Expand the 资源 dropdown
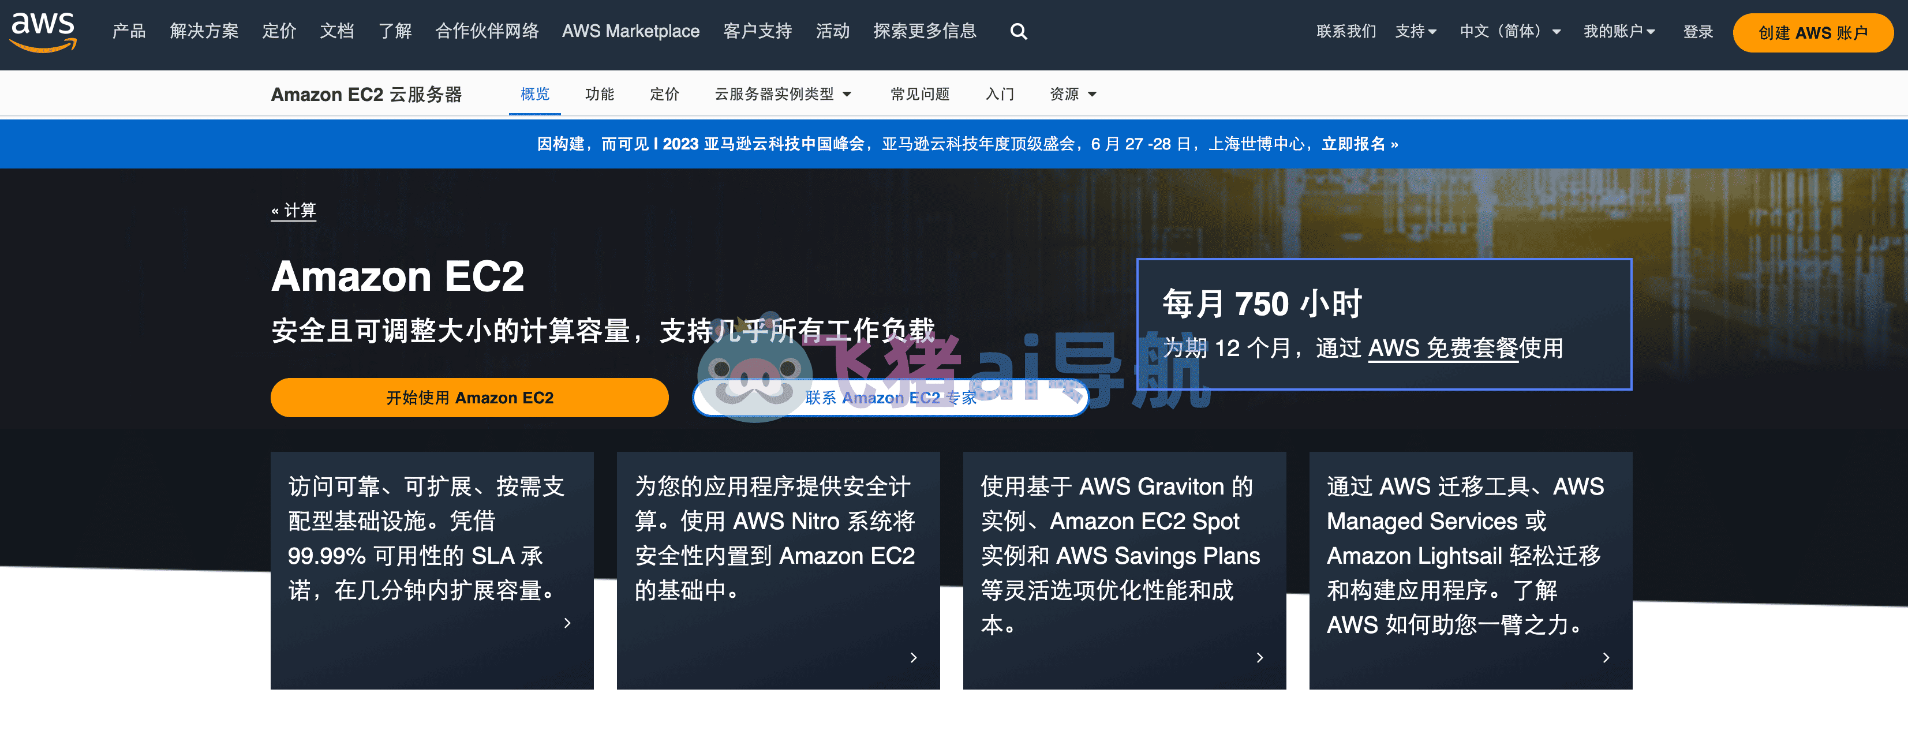Screen dimensions: 1908x734 point(1072,94)
